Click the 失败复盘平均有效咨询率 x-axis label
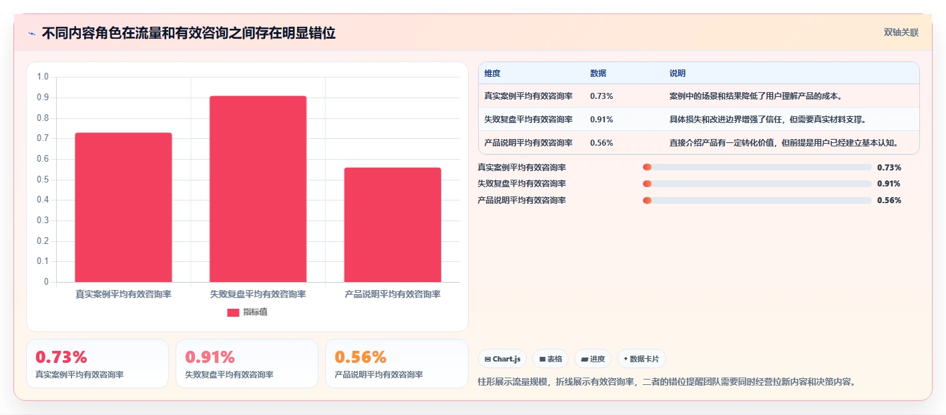Screen dimensions: 946x415 coord(258,294)
